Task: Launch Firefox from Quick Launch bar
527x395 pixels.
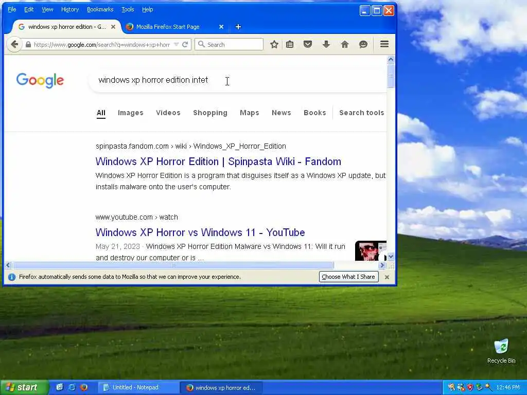Action: pos(84,387)
